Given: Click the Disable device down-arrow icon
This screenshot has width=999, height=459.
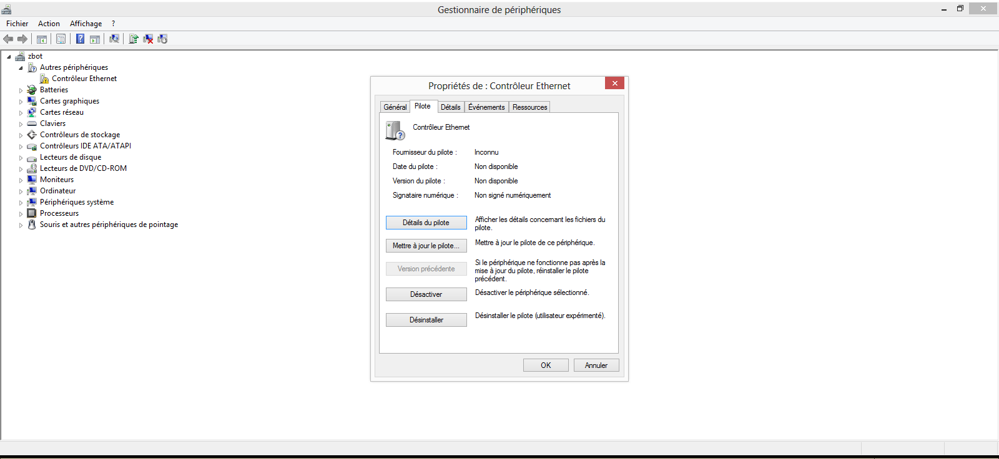Looking at the screenshot, I should 162,39.
